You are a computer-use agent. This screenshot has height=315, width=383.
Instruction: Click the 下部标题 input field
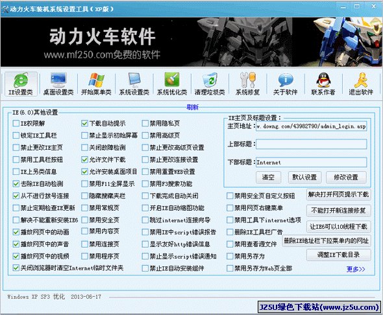point(311,163)
